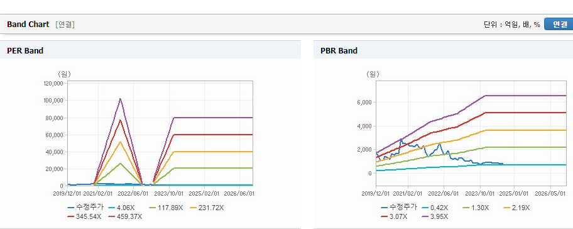Toggle the 459.37X legend entry
Image resolution: width=573 pixels, height=229 pixels.
tap(126, 216)
